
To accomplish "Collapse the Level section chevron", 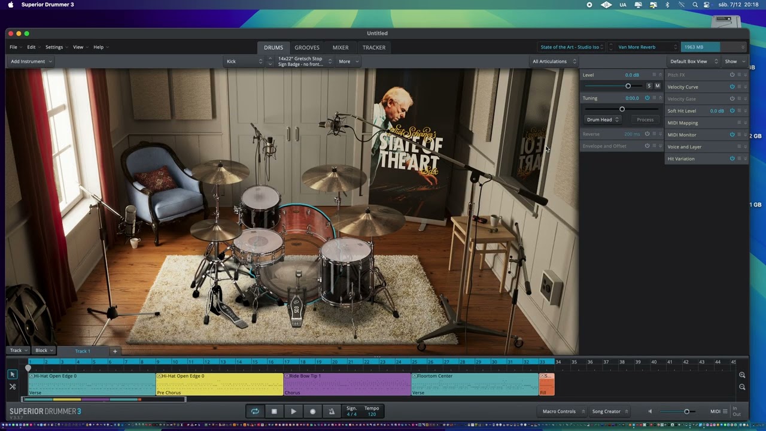I will click(x=661, y=75).
